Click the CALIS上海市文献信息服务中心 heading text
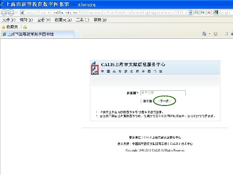The image size is (233, 175). (x=133, y=64)
